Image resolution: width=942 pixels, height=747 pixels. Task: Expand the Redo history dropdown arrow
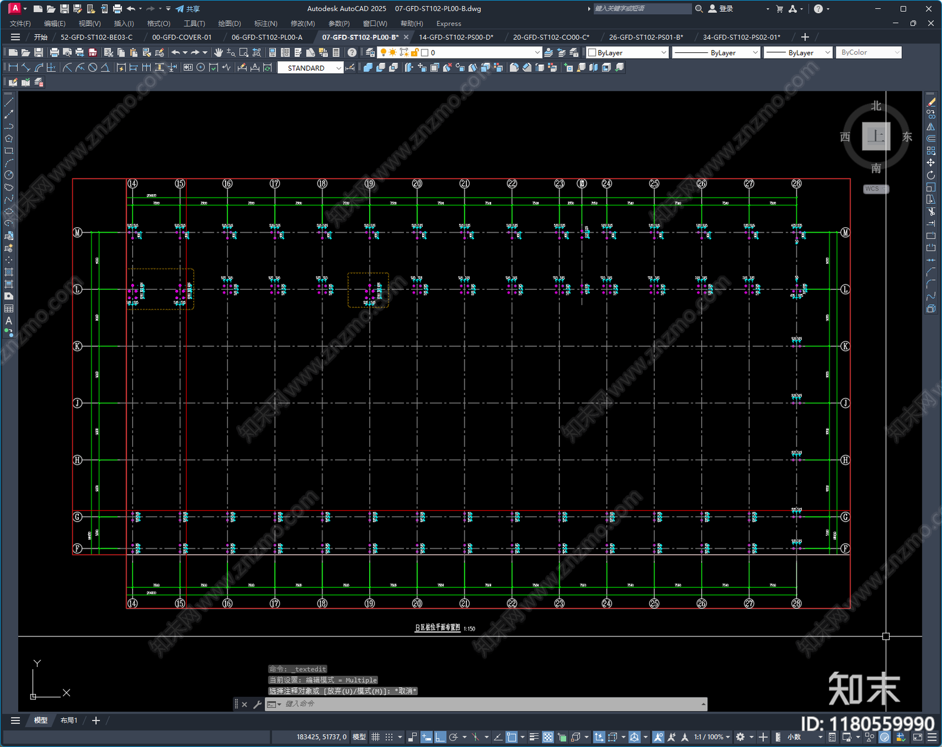click(205, 52)
